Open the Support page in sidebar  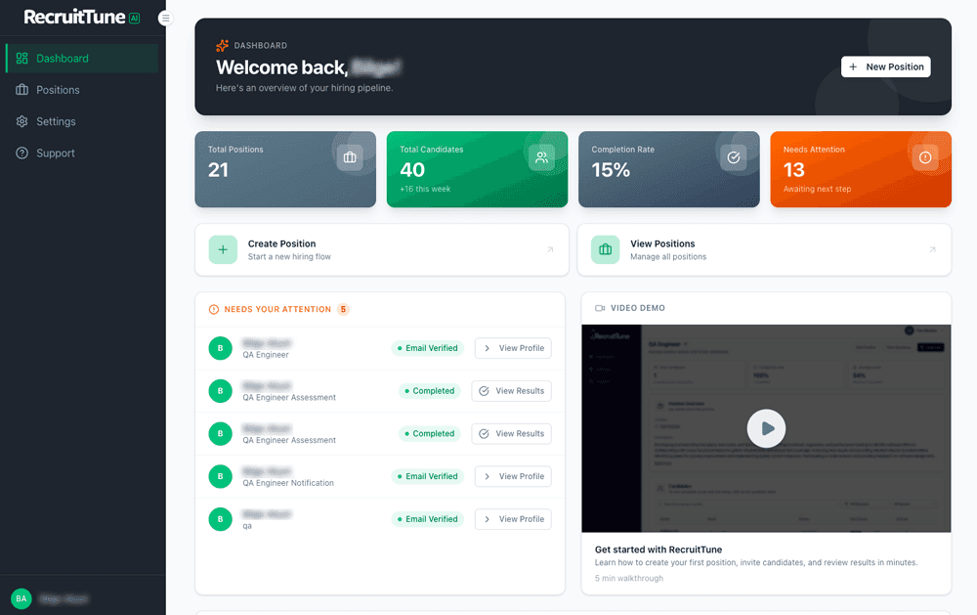pos(82,154)
